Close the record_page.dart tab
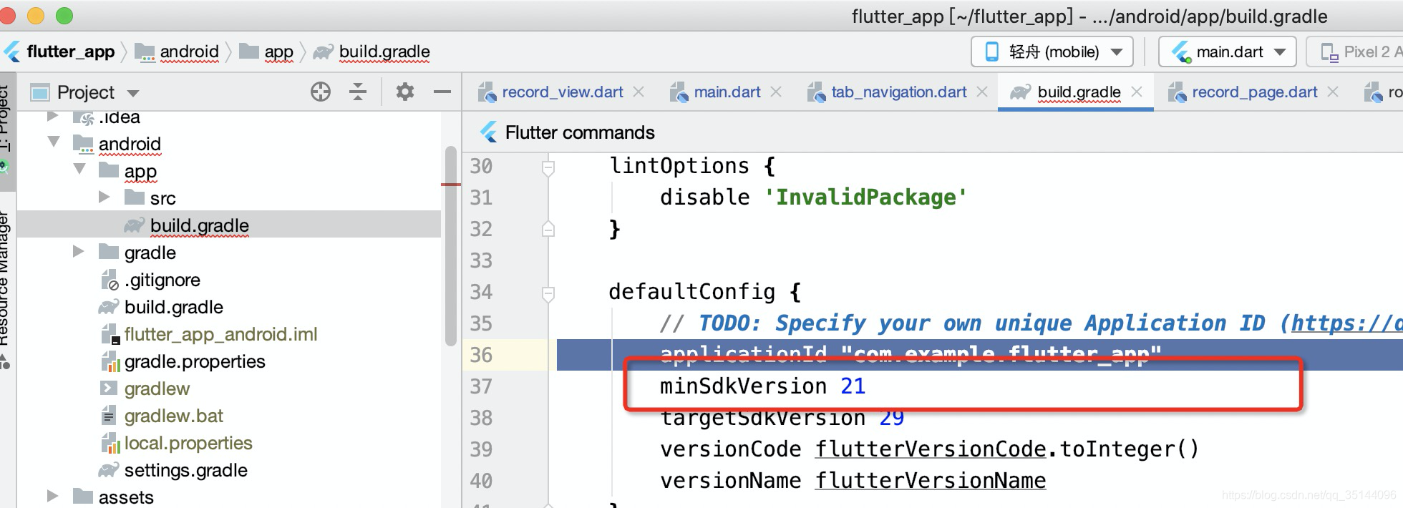The width and height of the screenshot is (1403, 508). pos(1333,92)
